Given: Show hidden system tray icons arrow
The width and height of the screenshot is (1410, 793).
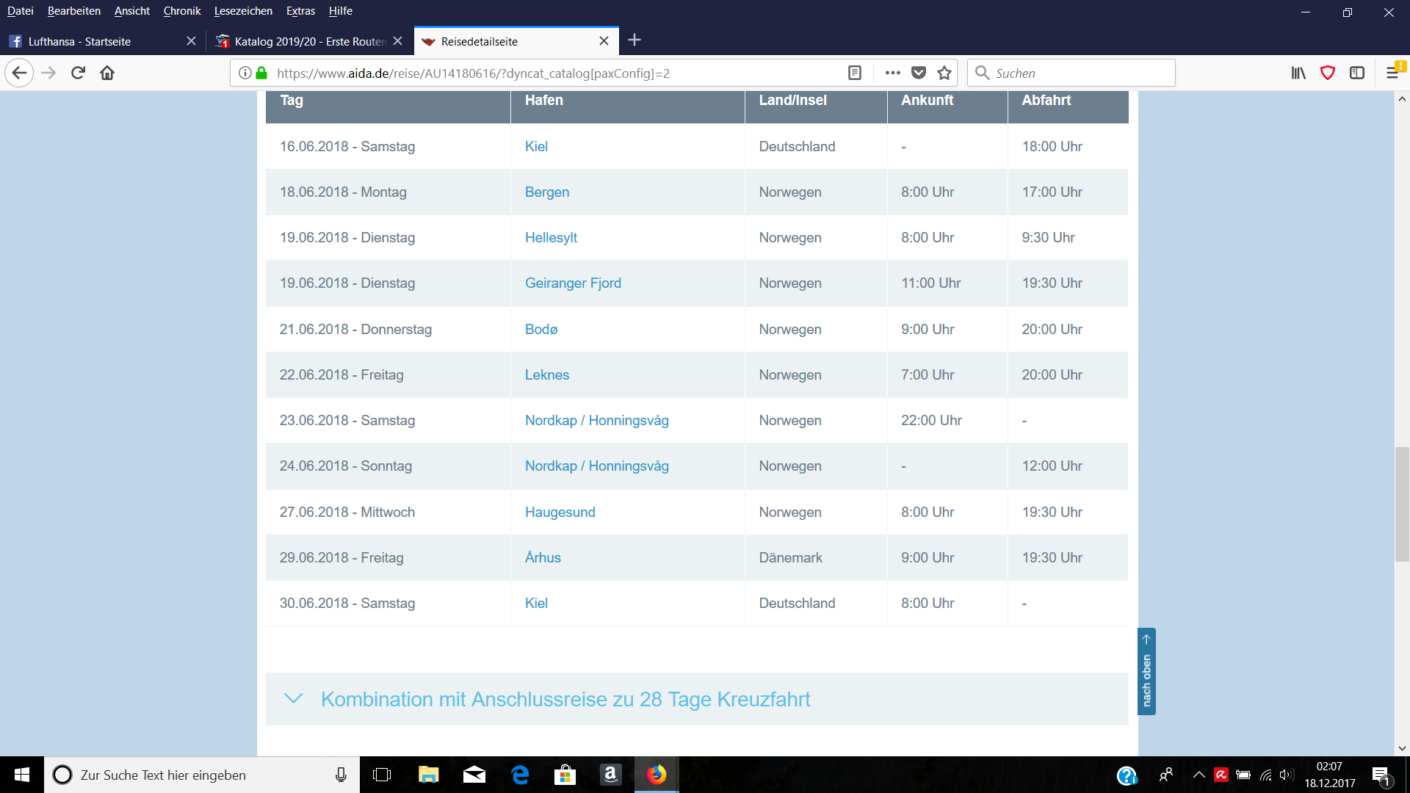Looking at the screenshot, I should pos(1199,775).
